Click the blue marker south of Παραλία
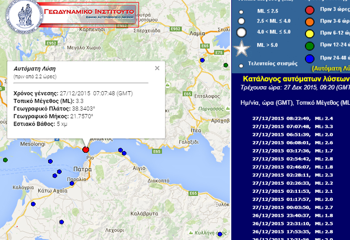Image resolution: width=350 pixels, height=240 pixels. pos(72,183)
